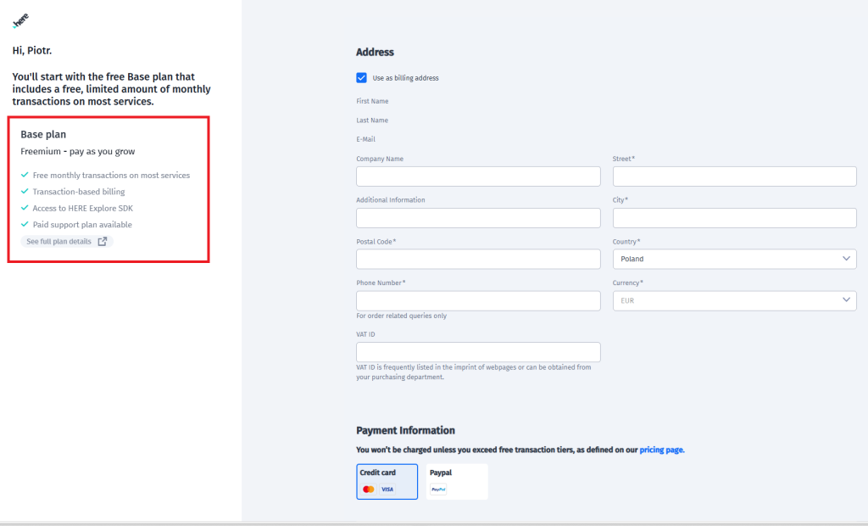This screenshot has height=526, width=868.
Task: Choose Paypal as payment method
Action: point(456,481)
